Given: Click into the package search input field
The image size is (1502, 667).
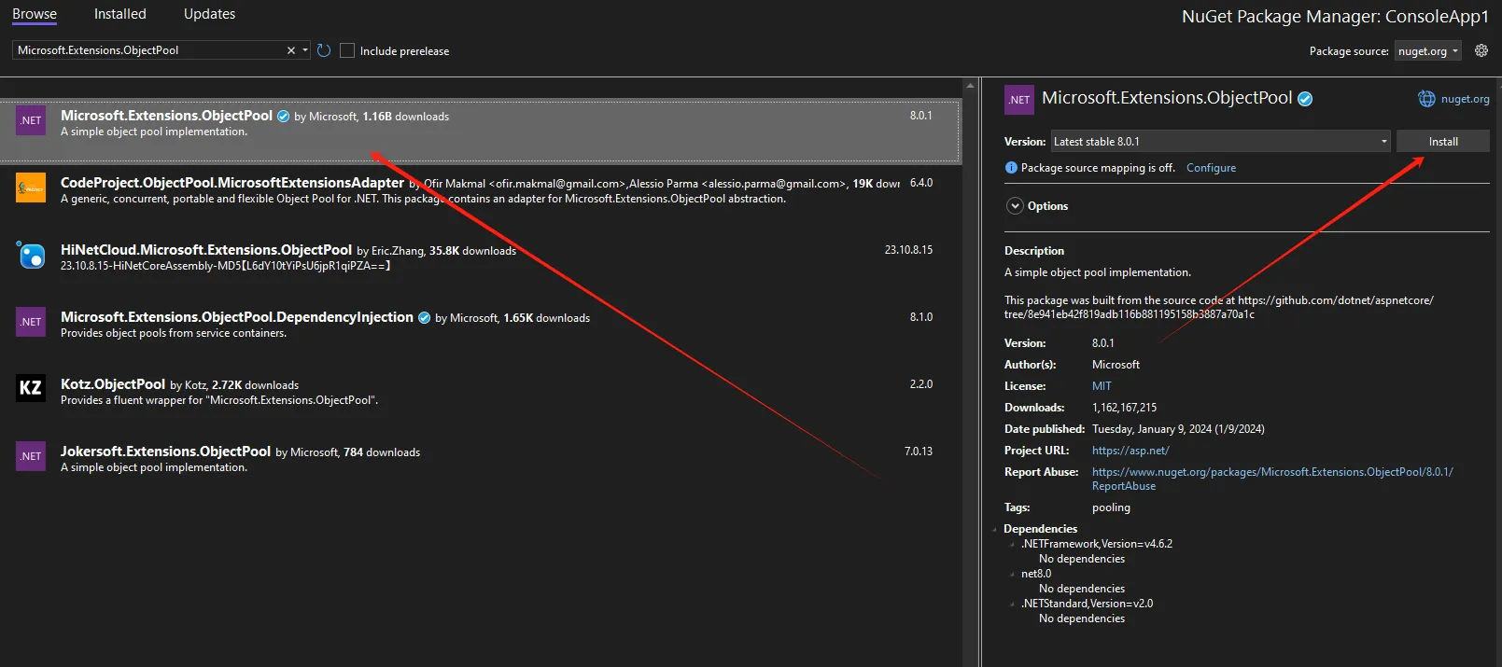Looking at the screenshot, I should [x=149, y=50].
